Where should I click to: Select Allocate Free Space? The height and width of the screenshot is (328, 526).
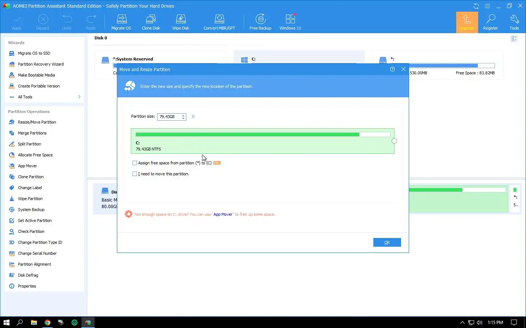(35, 155)
